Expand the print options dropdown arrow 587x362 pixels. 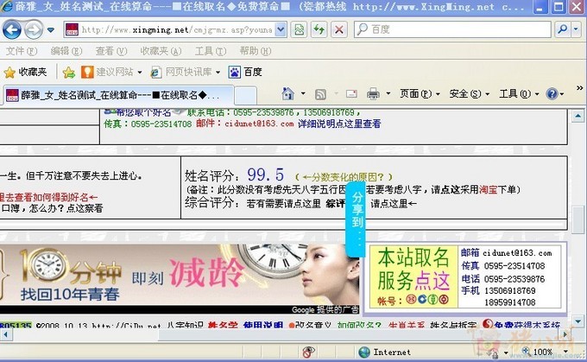(388, 93)
